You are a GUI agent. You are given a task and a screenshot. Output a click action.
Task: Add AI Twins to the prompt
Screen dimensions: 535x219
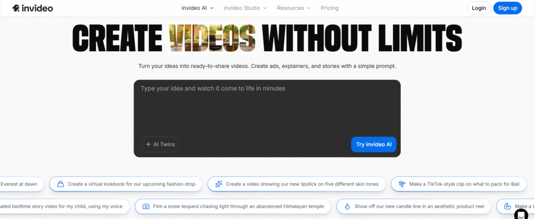point(160,144)
